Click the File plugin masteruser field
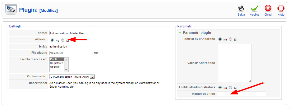The image size is (291, 109). point(71,53)
